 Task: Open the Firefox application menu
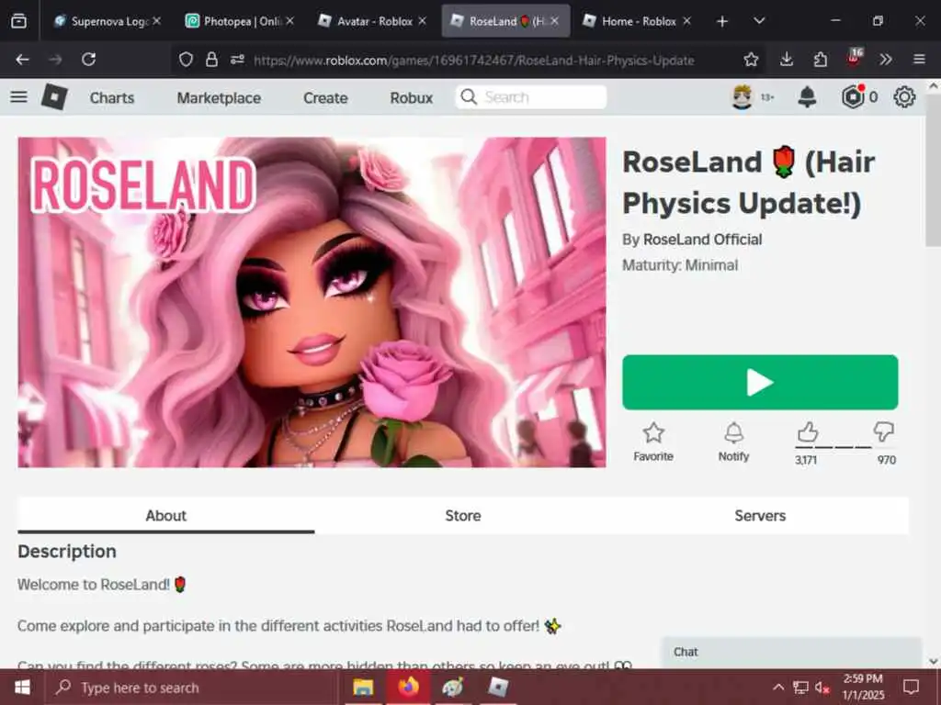pyautogui.click(x=919, y=60)
